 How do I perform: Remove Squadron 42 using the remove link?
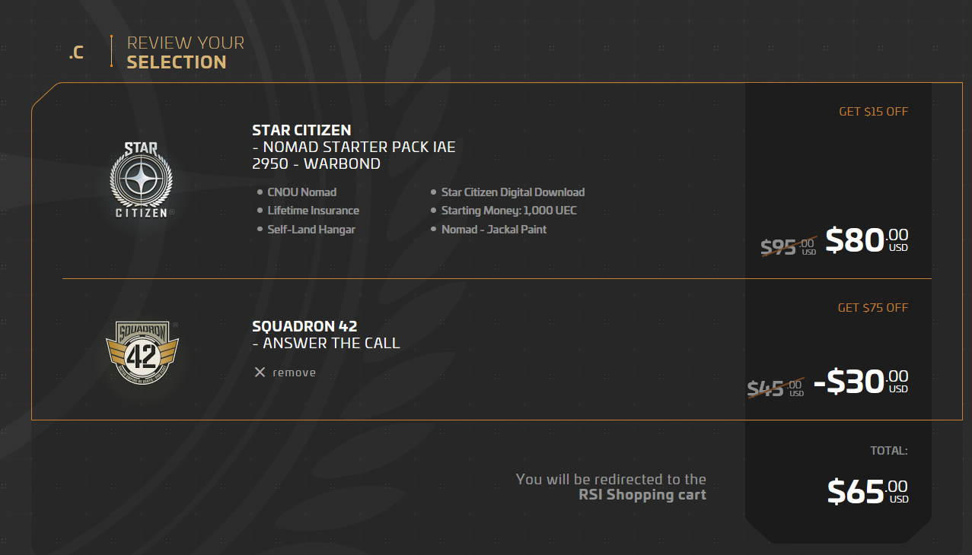point(294,373)
